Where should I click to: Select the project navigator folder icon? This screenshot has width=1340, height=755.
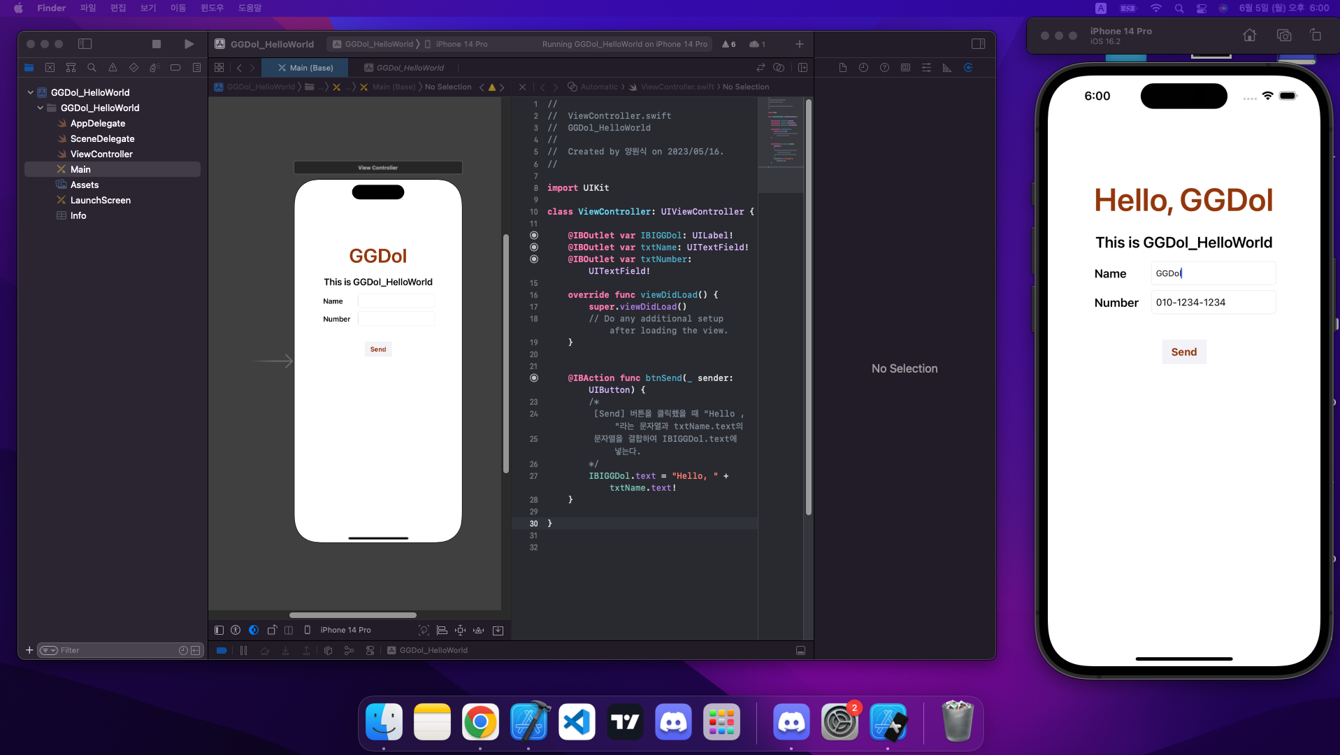click(29, 68)
